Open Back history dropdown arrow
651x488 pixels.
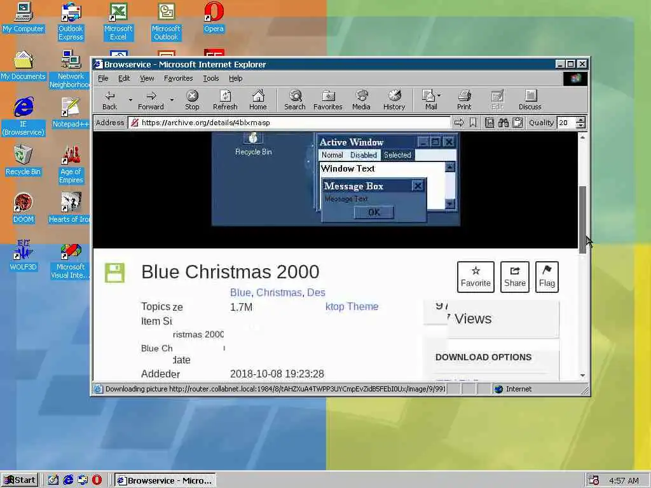130,100
